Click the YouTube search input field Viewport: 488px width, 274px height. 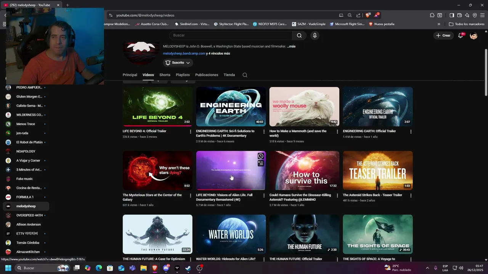[231, 35]
